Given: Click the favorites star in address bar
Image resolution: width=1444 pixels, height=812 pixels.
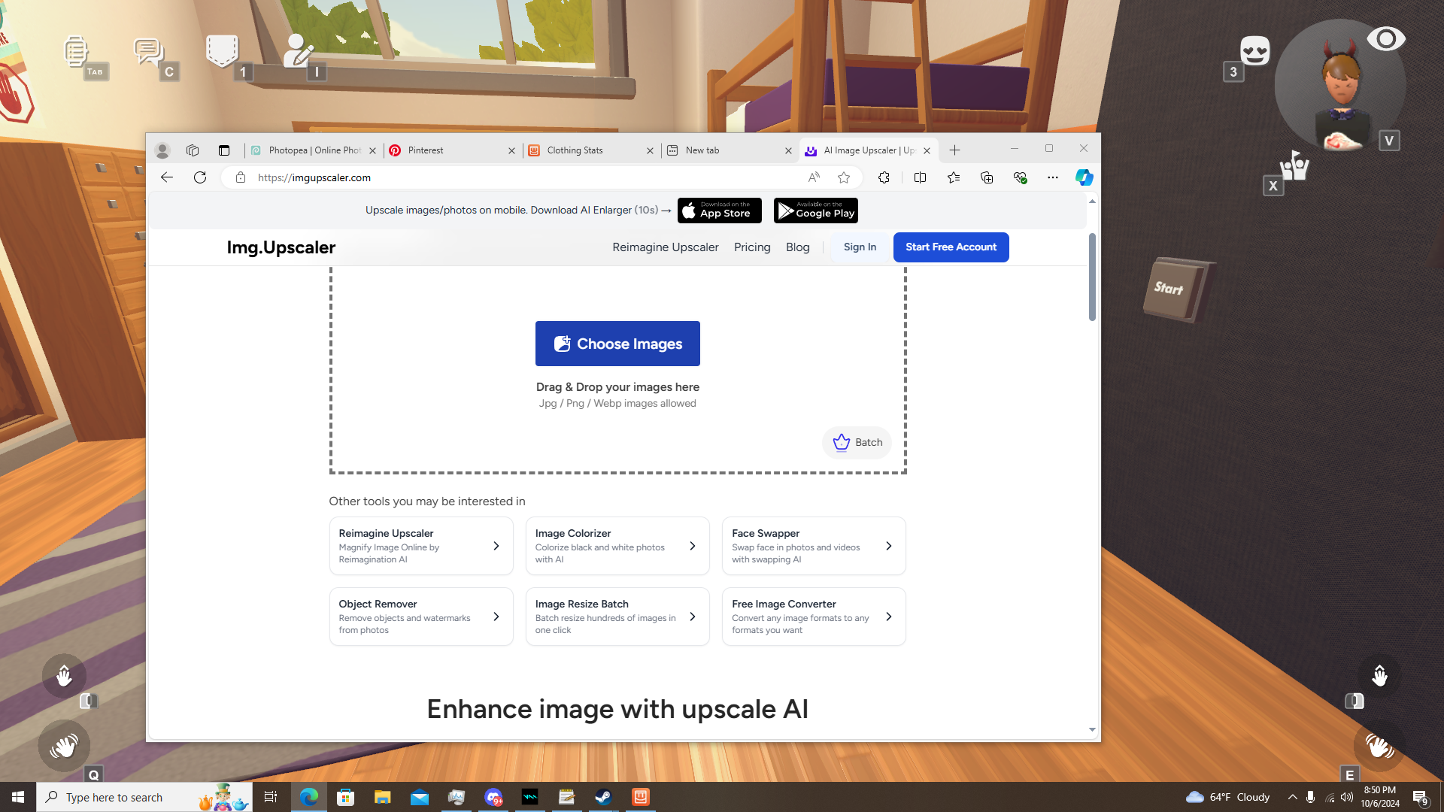Looking at the screenshot, I should [844, 177].
